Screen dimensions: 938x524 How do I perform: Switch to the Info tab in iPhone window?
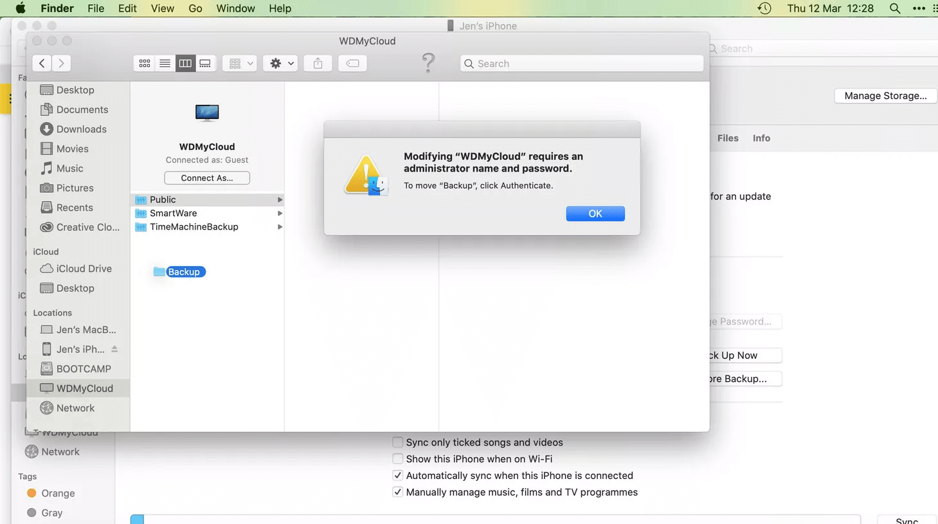761,138
